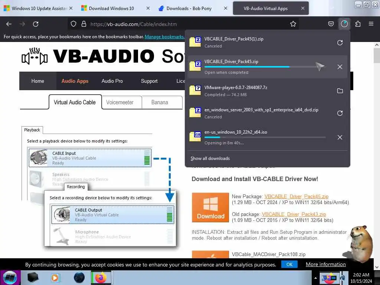Open the Home menu item

38,81
